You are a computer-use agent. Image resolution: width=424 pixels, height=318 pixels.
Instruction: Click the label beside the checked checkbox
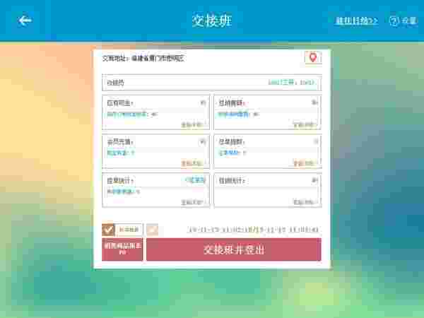129,230
